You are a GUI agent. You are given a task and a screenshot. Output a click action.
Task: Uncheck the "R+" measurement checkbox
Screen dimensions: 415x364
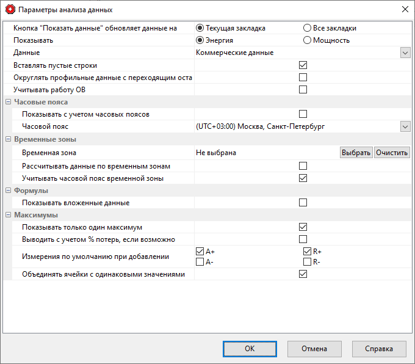tap(307, 252)
